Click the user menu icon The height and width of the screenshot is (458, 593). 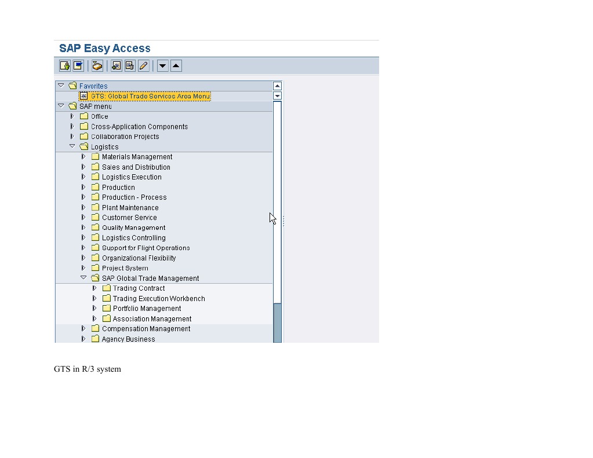tap(65, 65)
